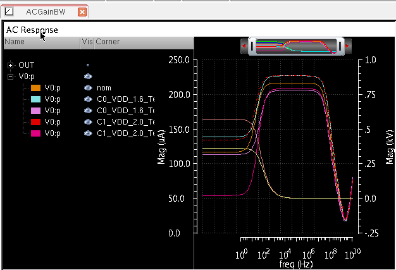Image resolution: width=396 pixels, height=270 pixels.
Task: Close the ACGainBW tab
Action: coord(82,12)
